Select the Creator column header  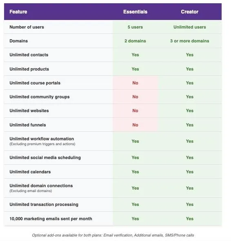(x=189, y=12)
